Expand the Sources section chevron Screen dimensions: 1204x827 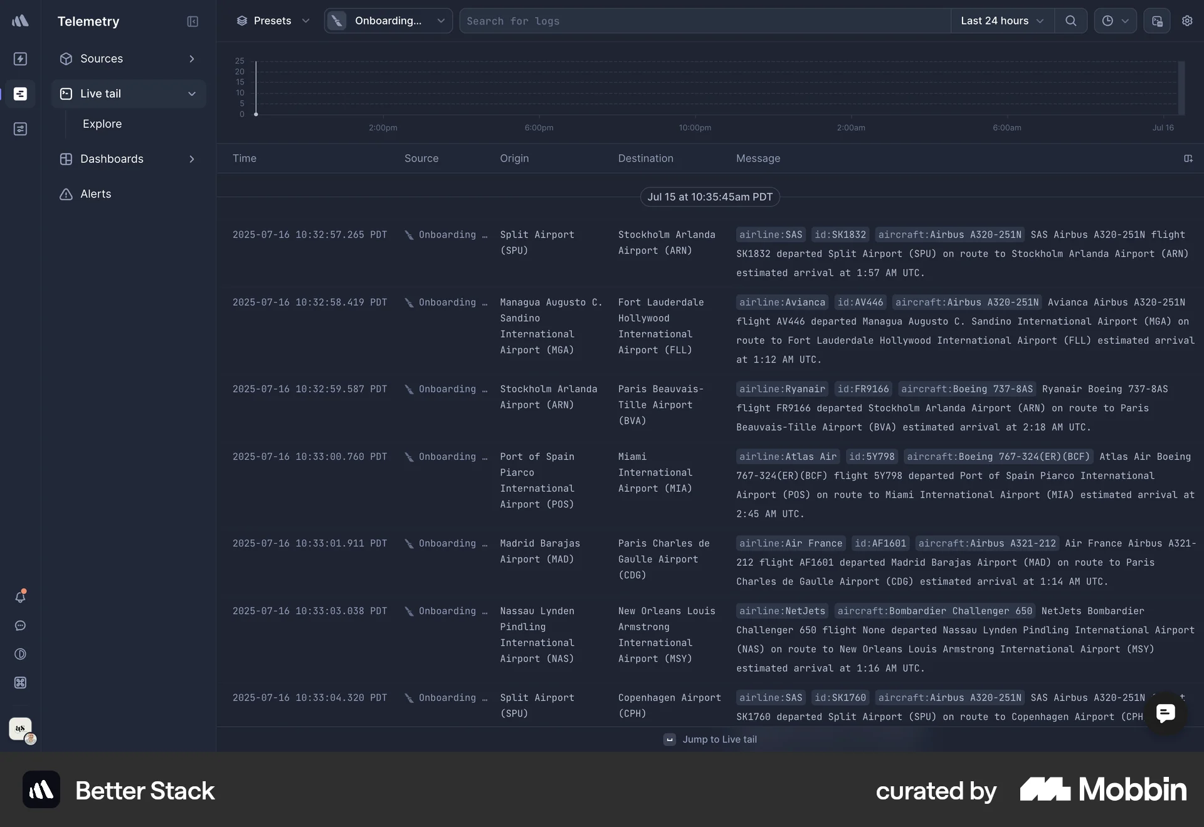[192, 59]
